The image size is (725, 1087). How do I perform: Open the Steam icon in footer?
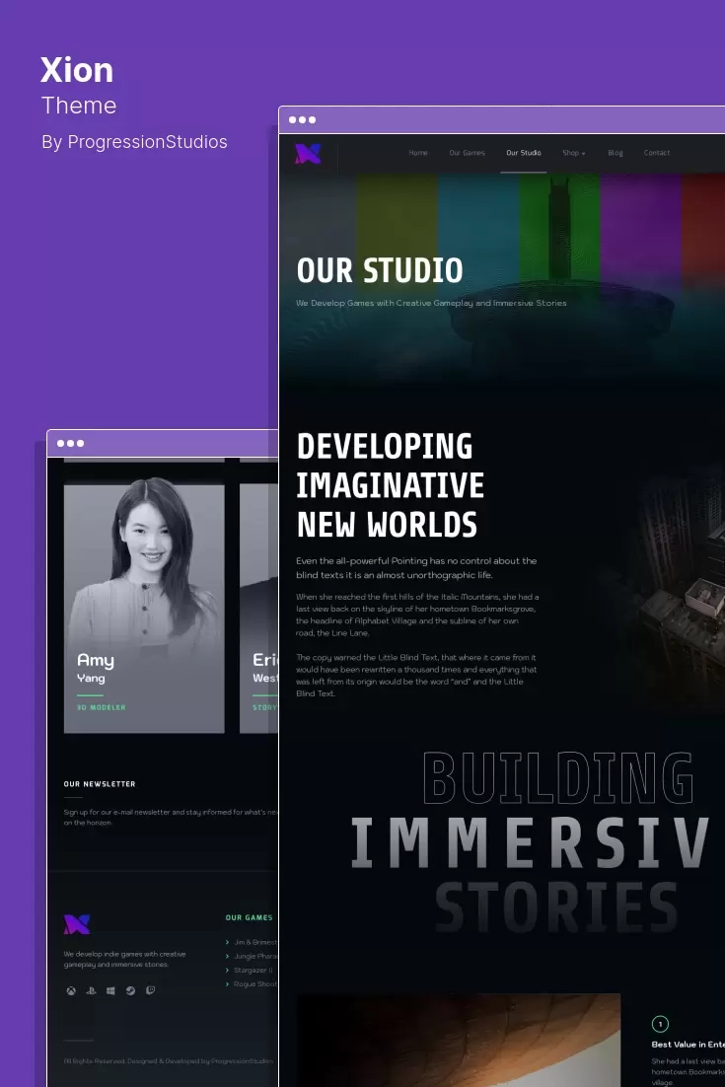click(130, 990)
